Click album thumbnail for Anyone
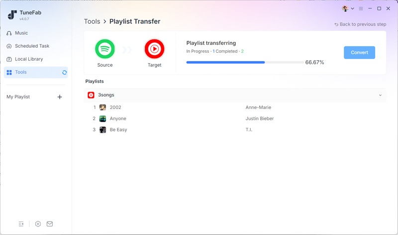398x235 pixels. pos(102,118)
